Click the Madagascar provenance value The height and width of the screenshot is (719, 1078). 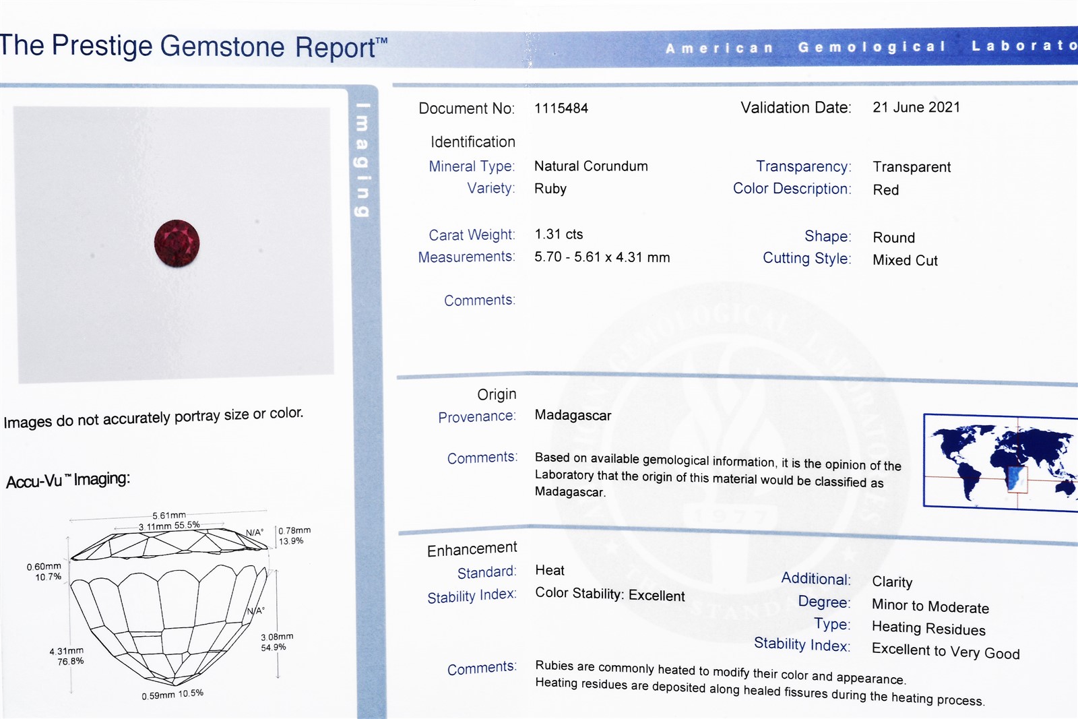pos(573,416)
